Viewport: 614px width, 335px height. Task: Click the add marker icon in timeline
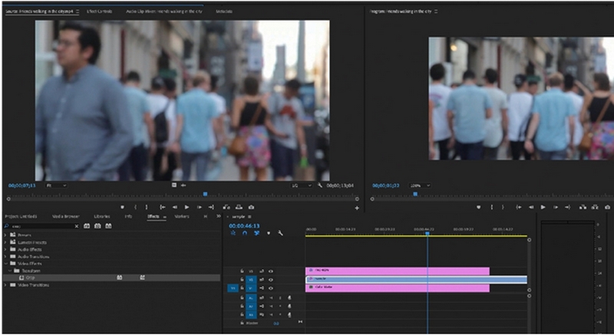click(269, 233)
